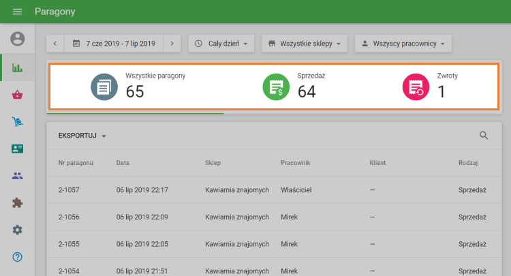Click Kawiarnia znajomych in the 2-1057 row
Image resolution: width=511 pixels, height=276 pixels.
coord(237,190)
